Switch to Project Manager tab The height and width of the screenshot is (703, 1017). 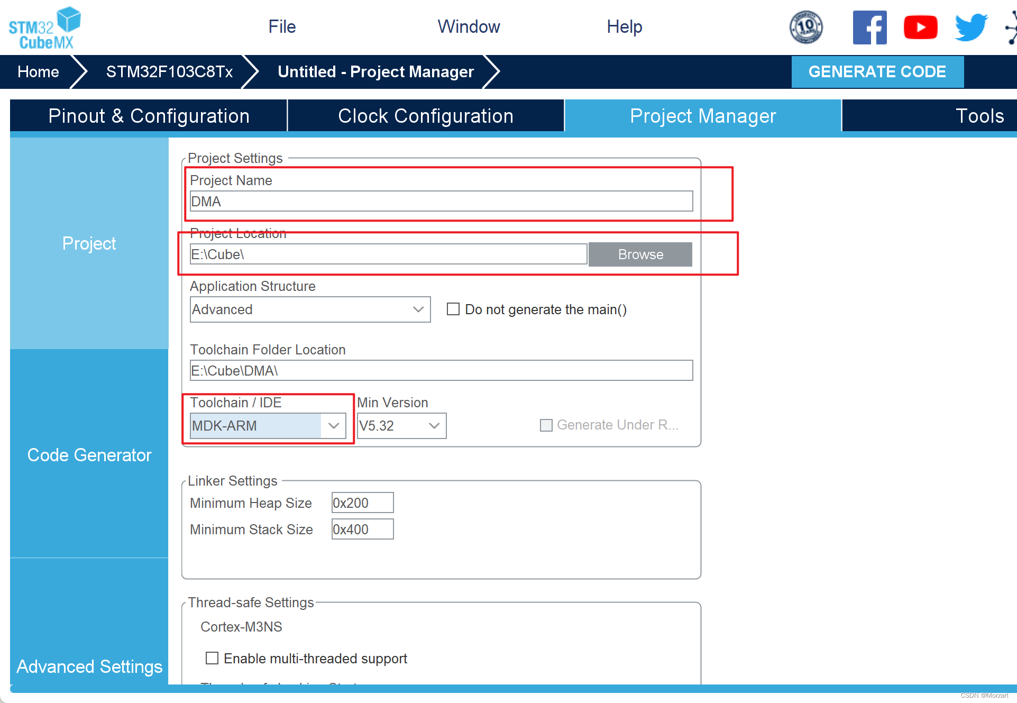click(x=703, y=116)
